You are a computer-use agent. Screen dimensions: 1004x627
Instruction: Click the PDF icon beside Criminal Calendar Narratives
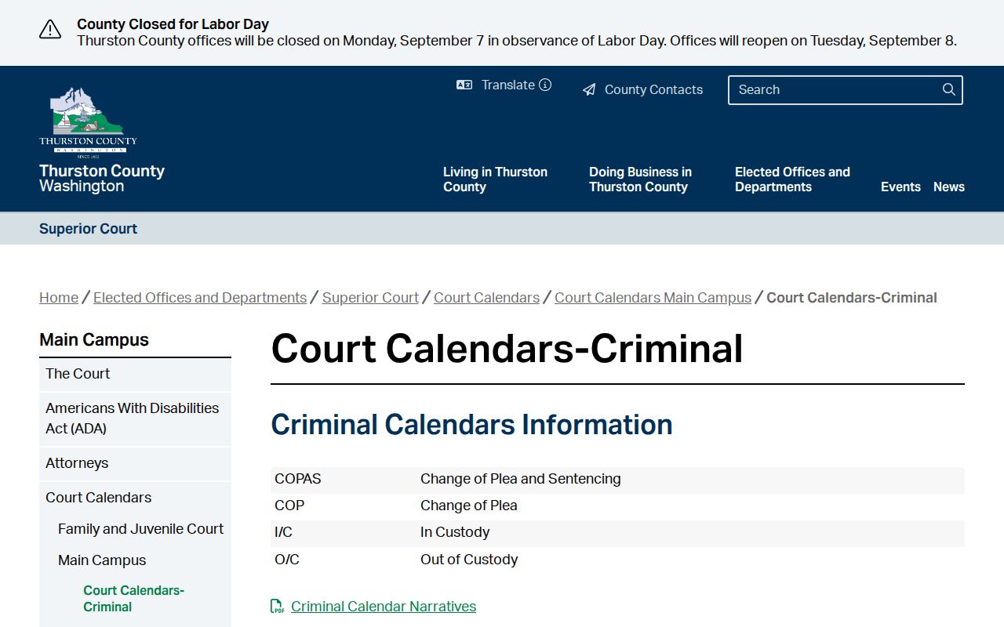point(277,607)
